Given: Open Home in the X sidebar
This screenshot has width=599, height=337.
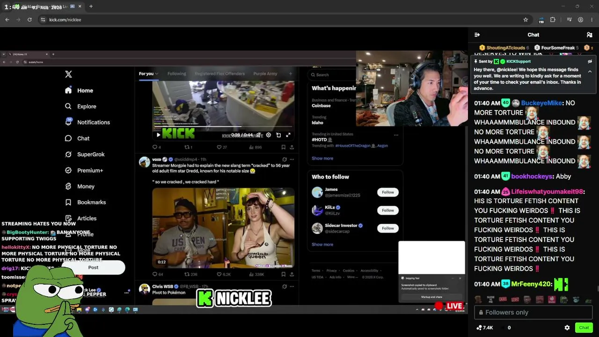Looking at the screenshot, I should 79,90.
